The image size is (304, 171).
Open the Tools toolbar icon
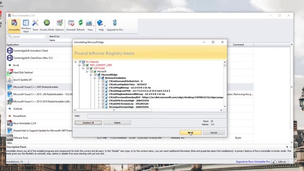pos(35,23)
